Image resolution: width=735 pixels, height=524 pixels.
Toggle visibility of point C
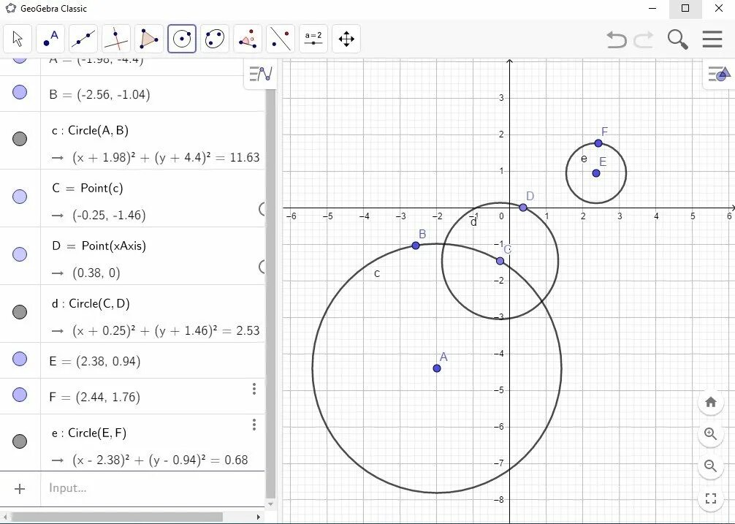tap(20, 197)
